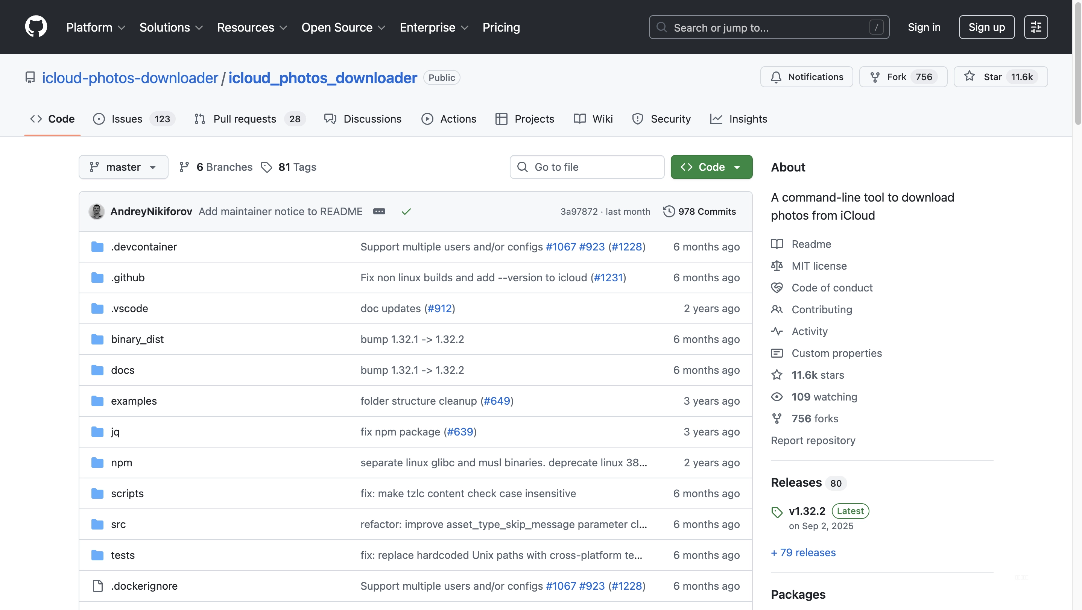This screenshot has height=610, width=1082.
Task: Expand the green Code dropdown button
Action: pos(711,167)
